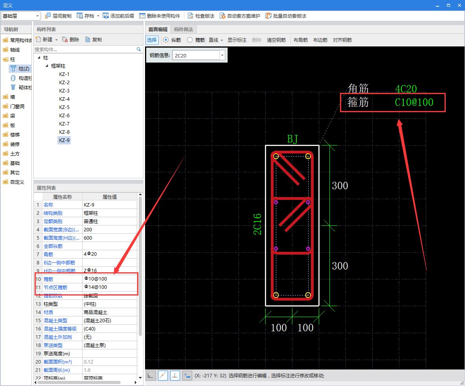Click the 批量自动套做法 icon
The height and width of the screenshot is (386, 465).
[268, 16]
